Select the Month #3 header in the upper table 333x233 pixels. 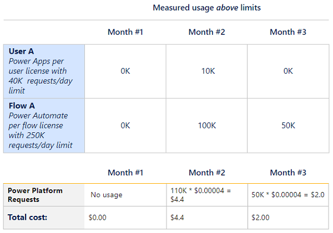[x=288, y=32]
